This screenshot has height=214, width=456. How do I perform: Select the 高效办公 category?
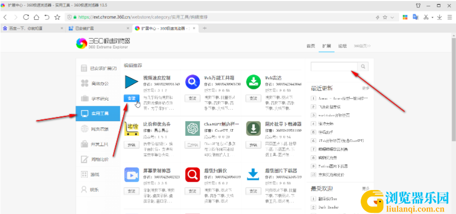click(x=98, y=84)
